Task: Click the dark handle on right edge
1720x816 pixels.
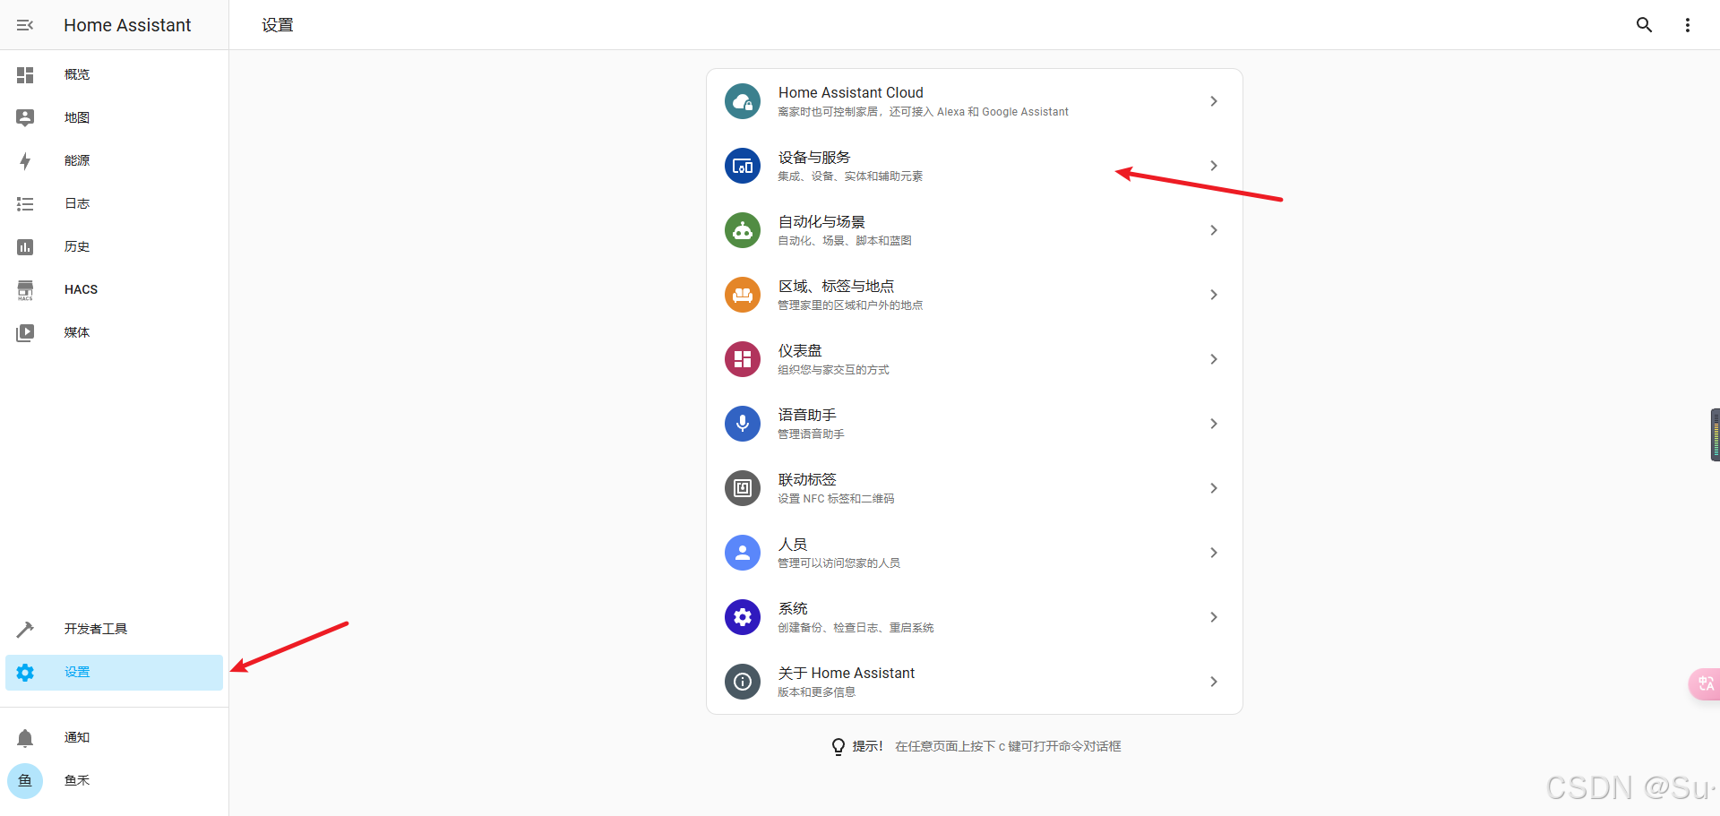Action: pyautogui.click(x=1715, y=434)
